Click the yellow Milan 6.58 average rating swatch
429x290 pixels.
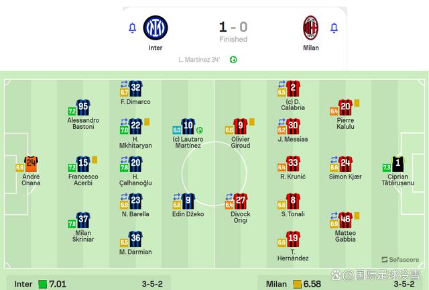[x=296, y=284]
